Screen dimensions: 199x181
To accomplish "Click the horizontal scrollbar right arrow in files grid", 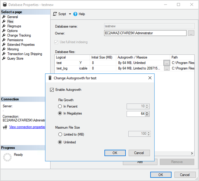I will pos(192,153).
